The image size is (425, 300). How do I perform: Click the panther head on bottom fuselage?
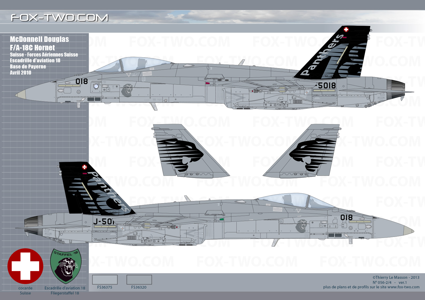302,226
